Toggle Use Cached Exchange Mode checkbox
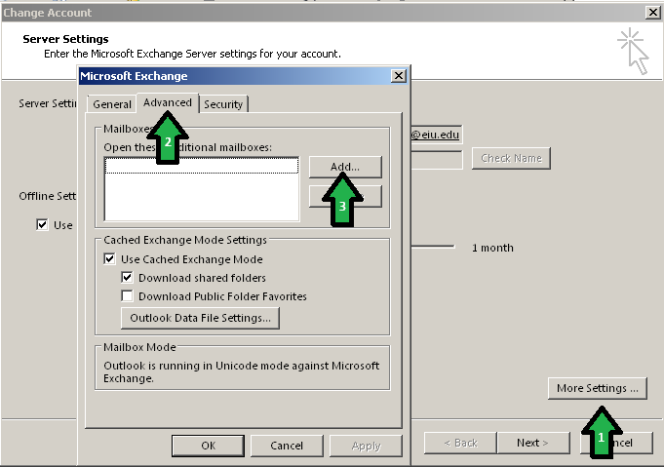 [x=110, y=259]
